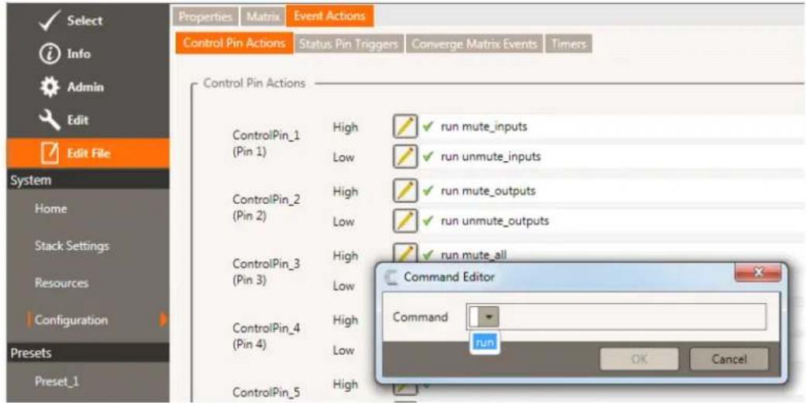
Task: Open Home in System section
Action: pyautogui.click(x=50, y=208)
